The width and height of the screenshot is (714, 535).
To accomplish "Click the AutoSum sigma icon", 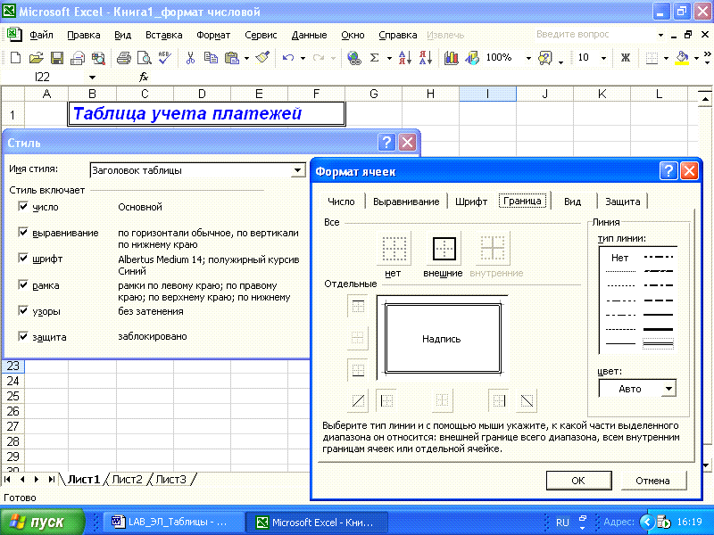I will 374,58.
